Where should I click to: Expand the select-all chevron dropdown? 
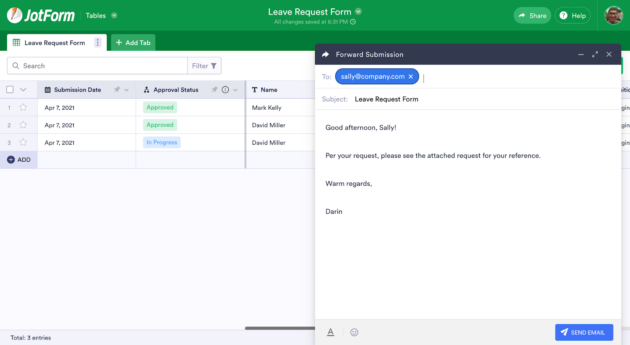[23, 90]
